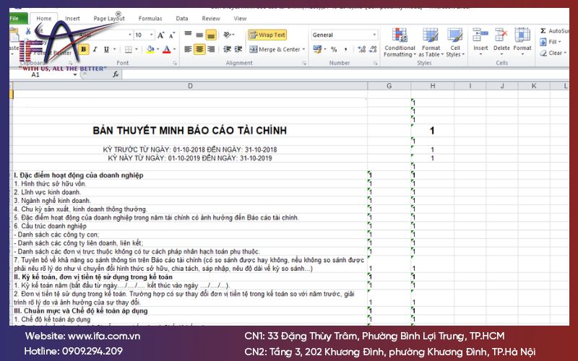
Task: Increase font size with Grow Font
Action: click(x=160, y=35)
